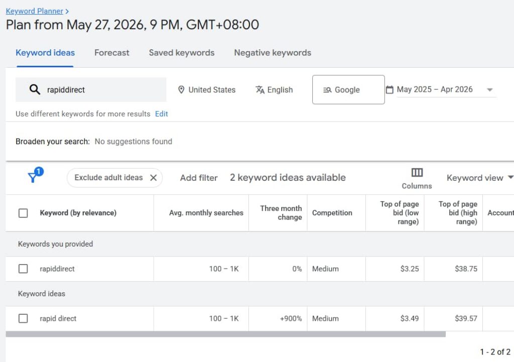Click the $3.49 low bid value

pos(410,318)
